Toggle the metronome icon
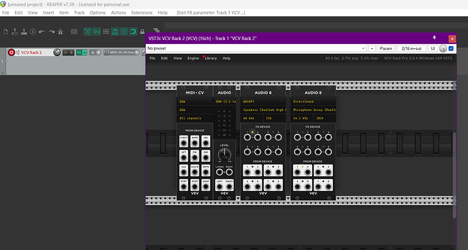The height and width of the screenshot is (250, 468). click(x=60, y=32)
